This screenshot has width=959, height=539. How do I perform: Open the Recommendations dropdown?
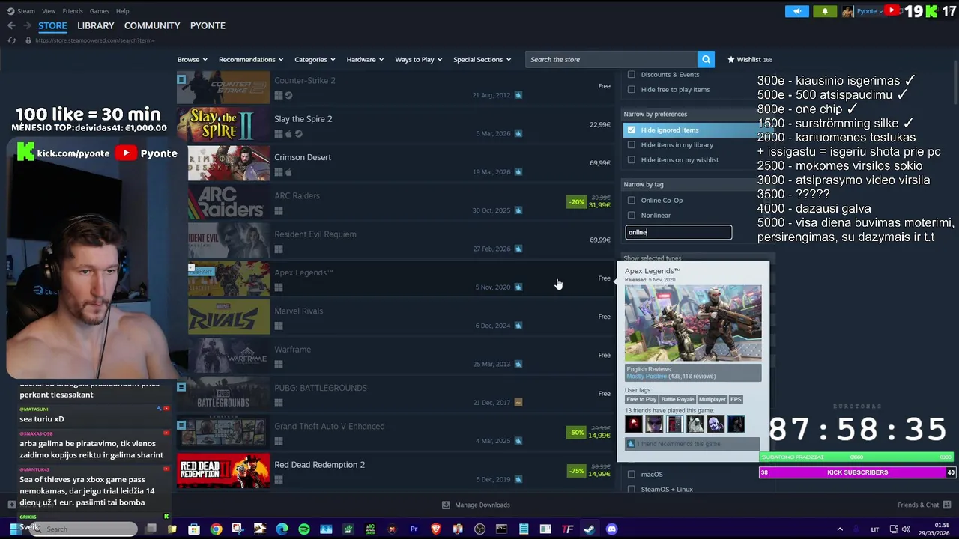(x=251, y=59)
